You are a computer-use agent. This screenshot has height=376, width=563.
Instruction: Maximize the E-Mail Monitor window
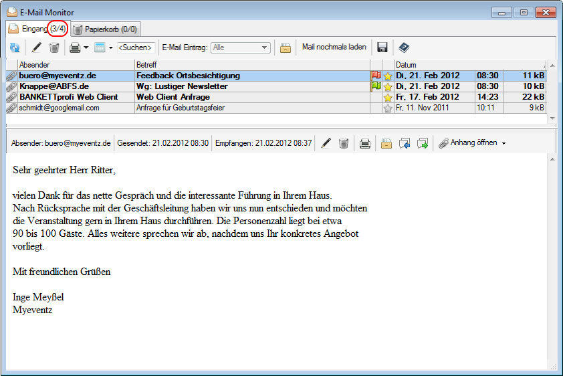tap(524, 12)
